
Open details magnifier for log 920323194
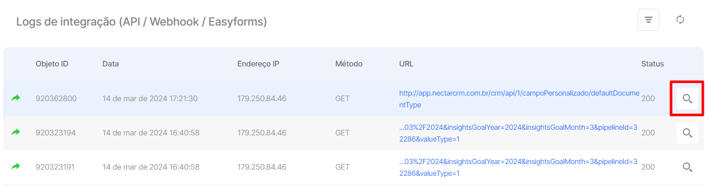tap(687, 133)
